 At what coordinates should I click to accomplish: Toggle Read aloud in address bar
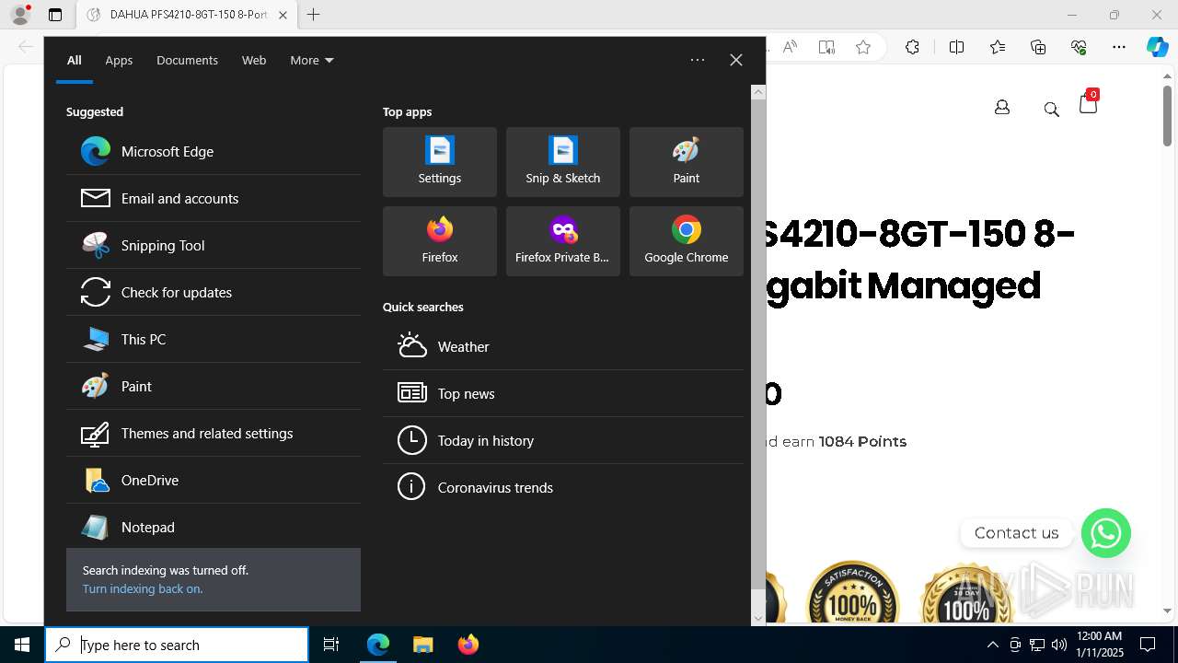(790, 47)
